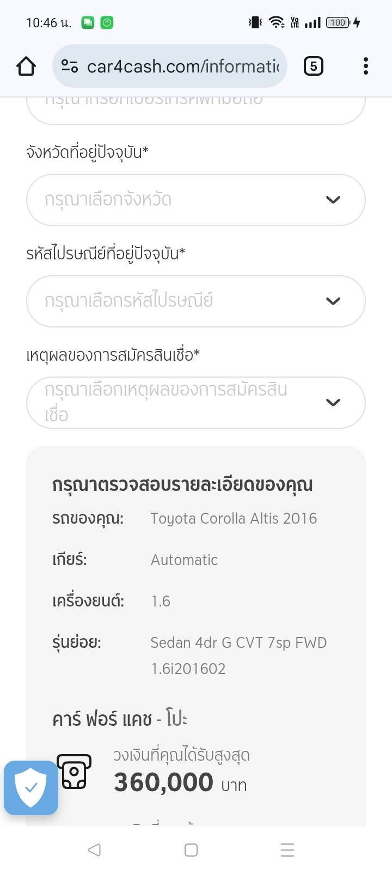Open the postal code dropdown
Image resolution: width=392 pixels, height=874 pixels.
(185, 301)
